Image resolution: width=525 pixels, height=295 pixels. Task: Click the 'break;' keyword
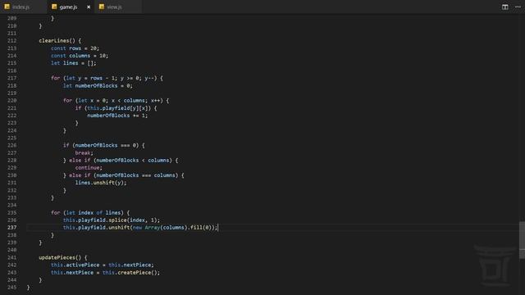pos(84,153)
